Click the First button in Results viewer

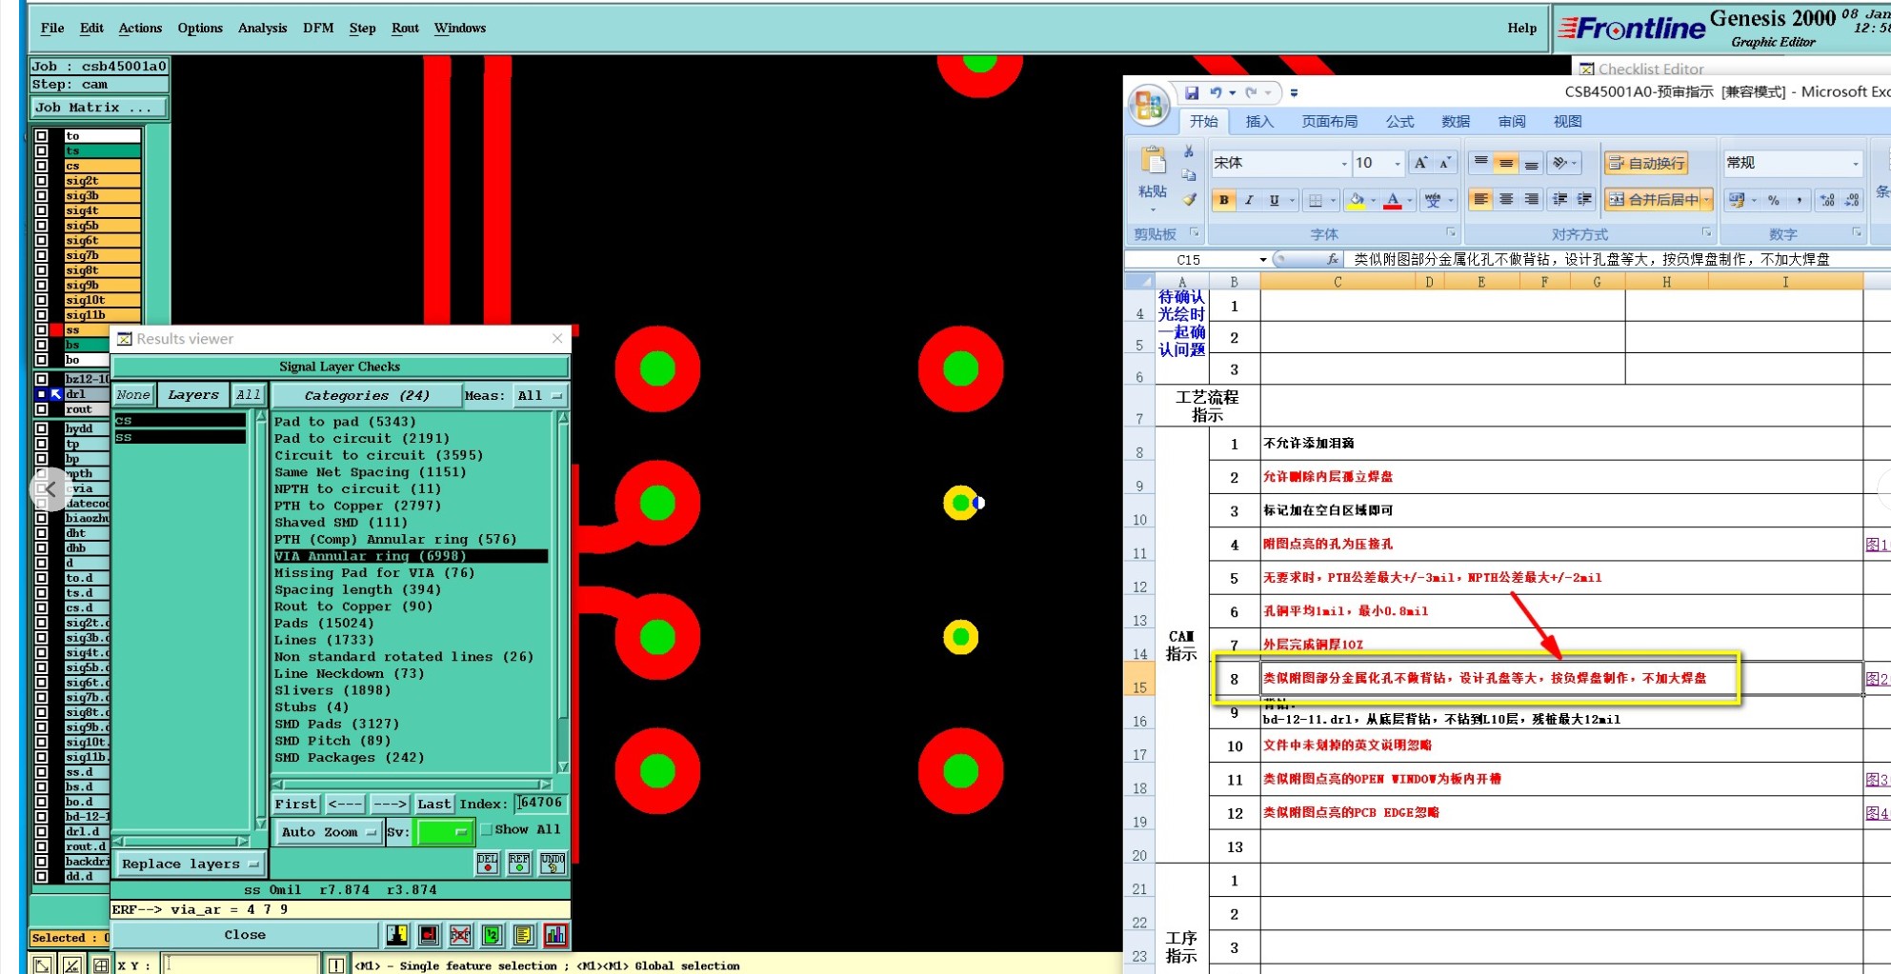click(295, 805)
